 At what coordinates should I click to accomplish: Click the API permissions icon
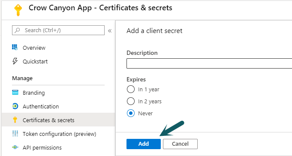tap(15, 147)
